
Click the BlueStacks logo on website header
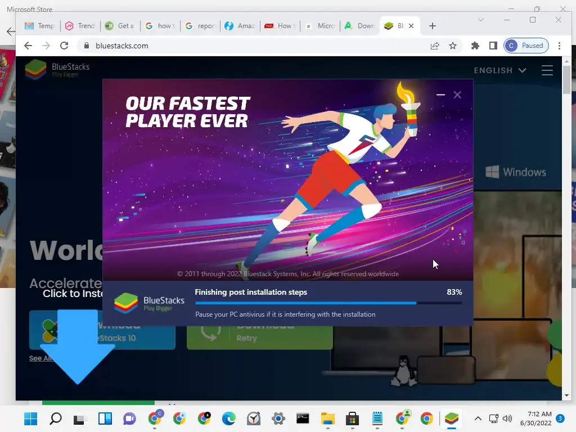(57, 69)
